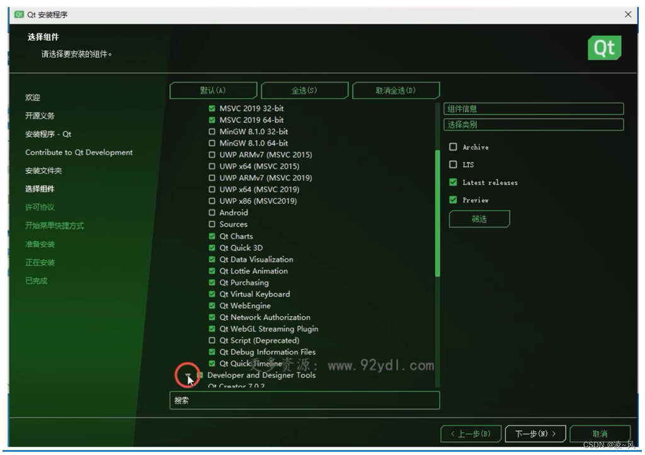
Task: Click the 已完成 step label
Action: point(36,280)
